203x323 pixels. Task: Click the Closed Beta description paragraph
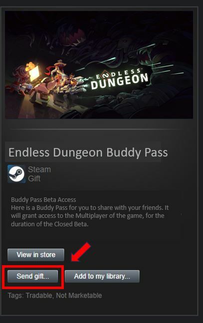pyautogui.click(x=90, y=216)
